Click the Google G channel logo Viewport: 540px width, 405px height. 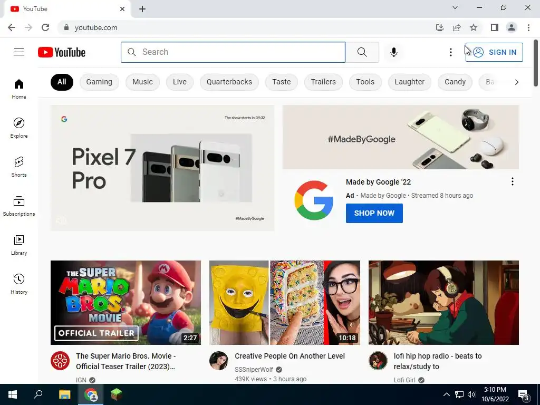pos(314,200)
